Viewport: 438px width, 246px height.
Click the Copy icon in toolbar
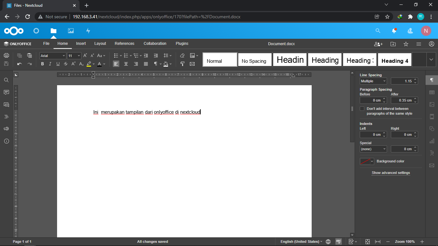20,55
